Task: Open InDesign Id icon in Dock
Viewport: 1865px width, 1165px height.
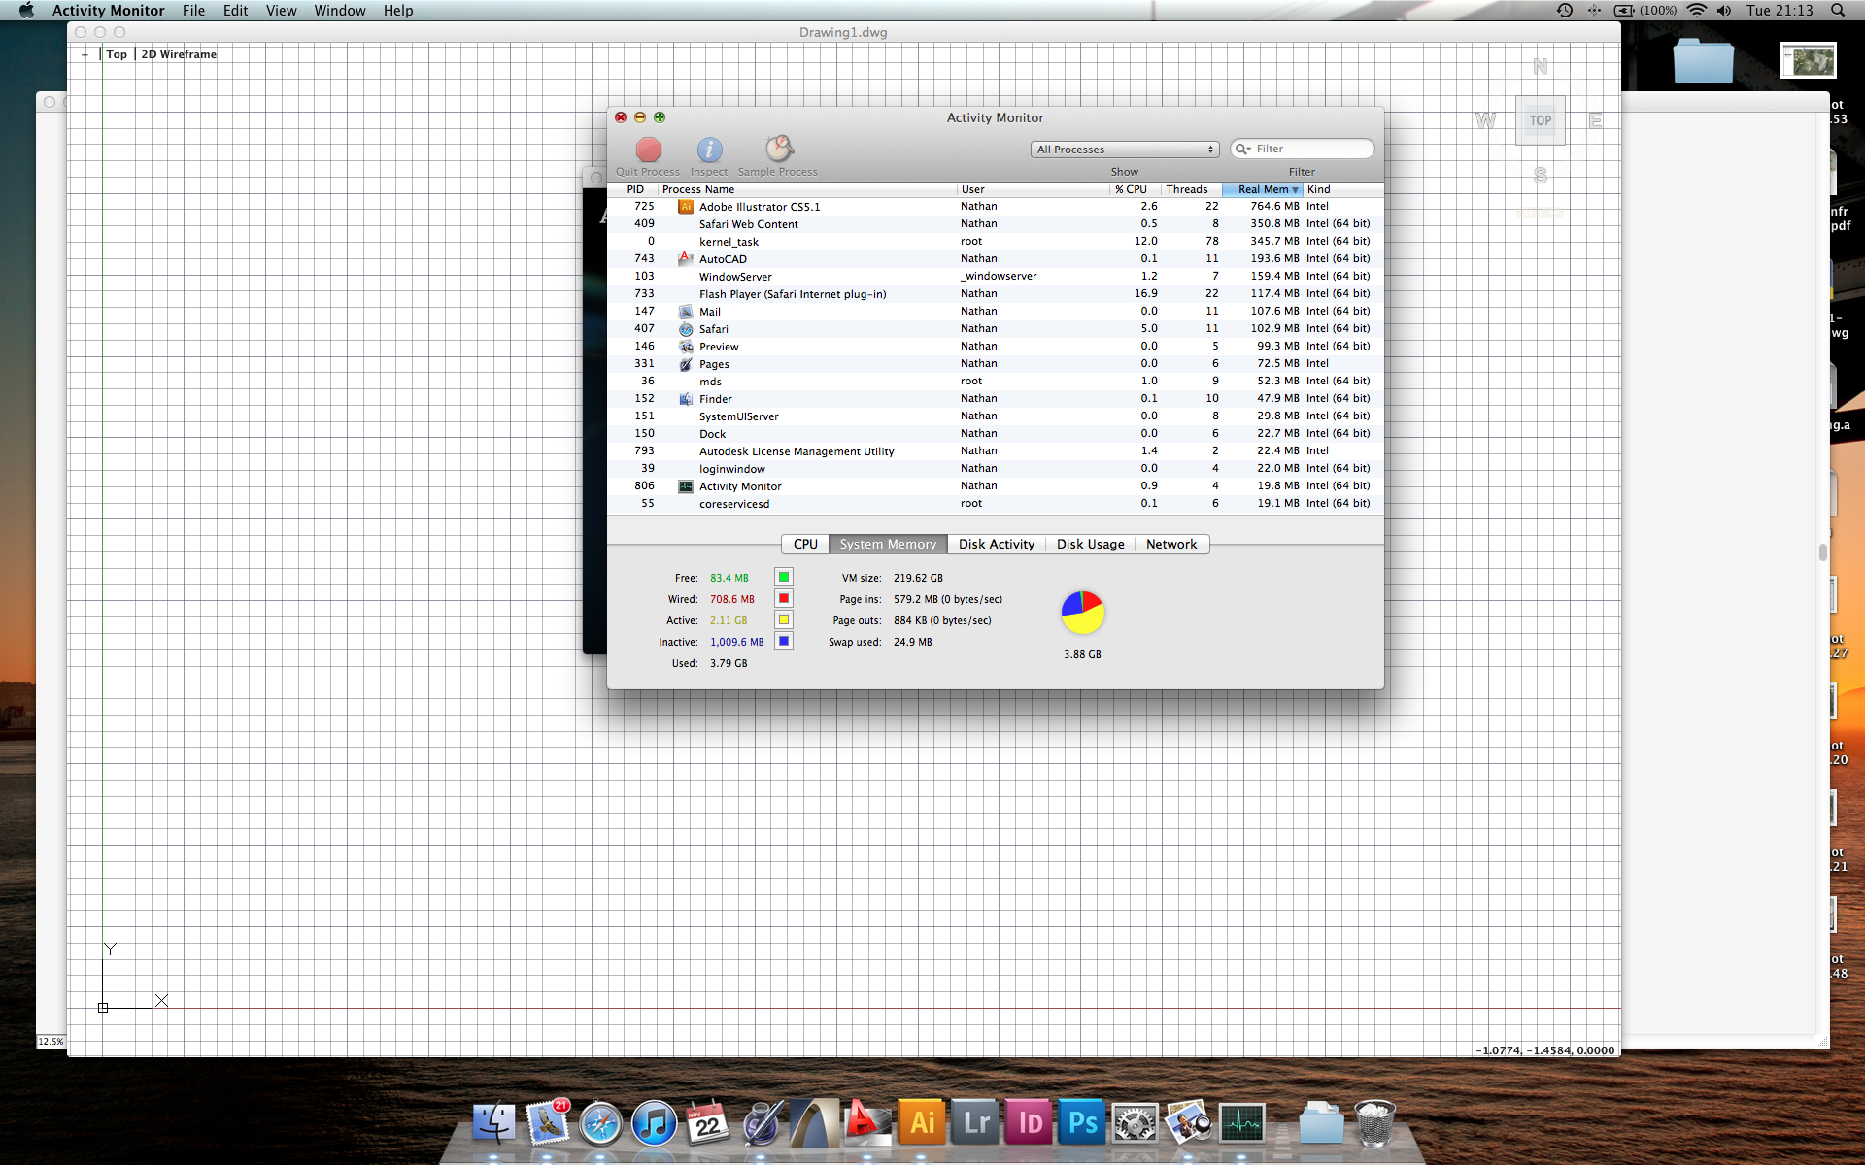Action: pyautogui.click(x=1029, y=1123)
